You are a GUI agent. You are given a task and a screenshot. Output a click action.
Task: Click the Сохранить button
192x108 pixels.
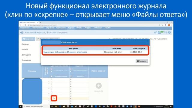click(28, 39)
